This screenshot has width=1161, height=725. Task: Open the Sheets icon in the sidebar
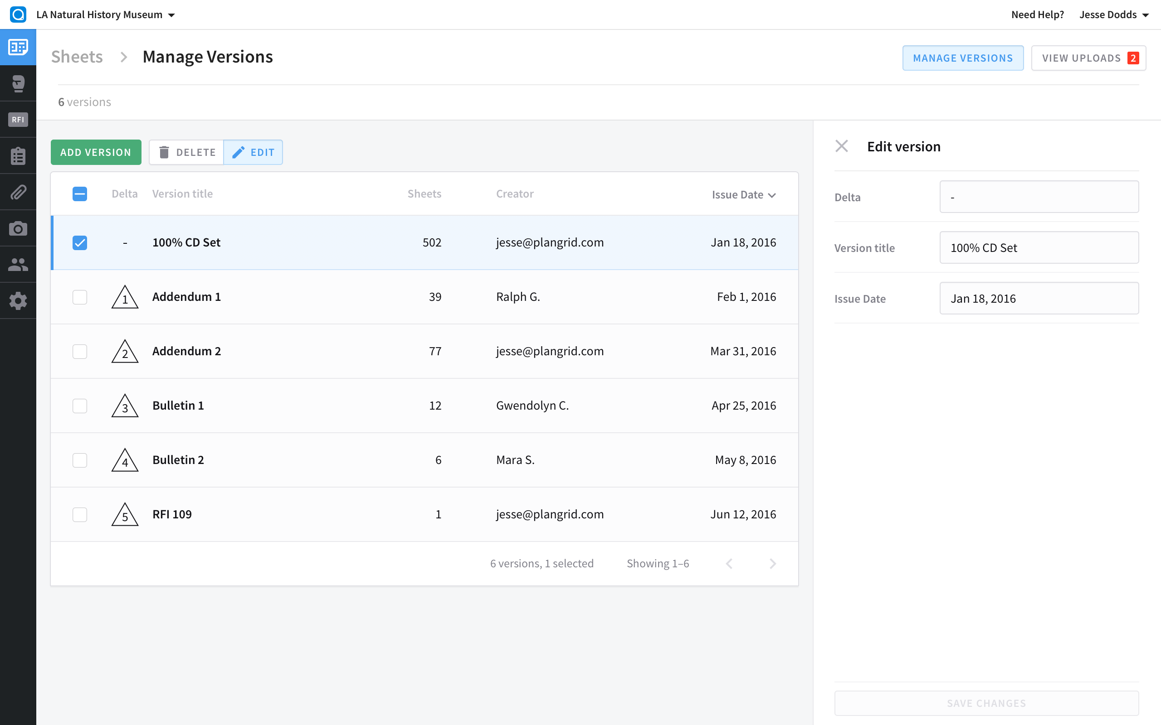point(18,47)
